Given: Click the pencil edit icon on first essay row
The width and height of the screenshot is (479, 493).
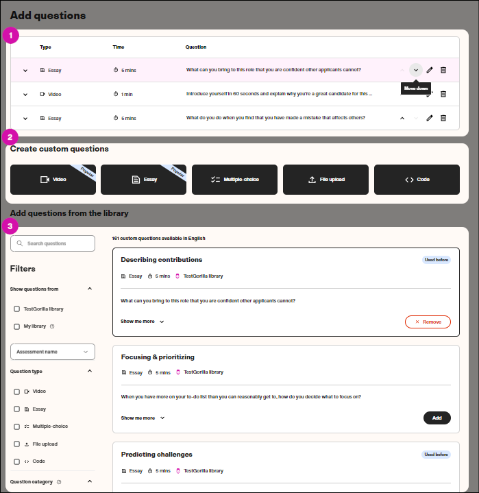Looking at the screenshot, I should coord(430,70).
